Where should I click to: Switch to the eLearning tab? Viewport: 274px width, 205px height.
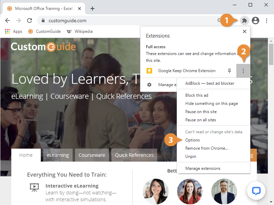(58, 155)
